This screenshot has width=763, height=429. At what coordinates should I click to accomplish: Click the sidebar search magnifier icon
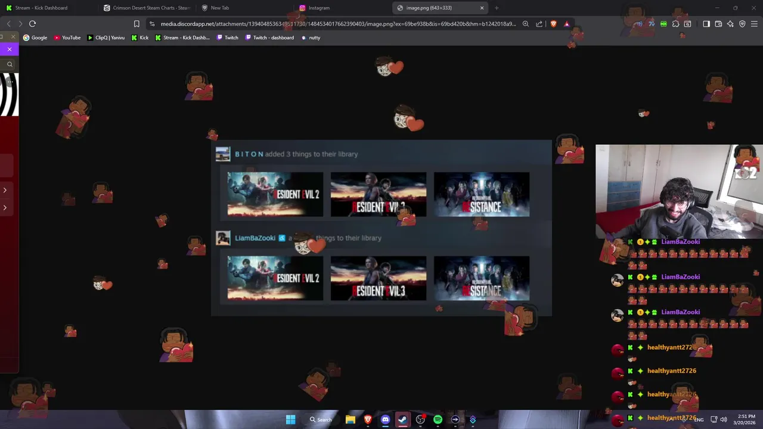[x=10, y=64]
